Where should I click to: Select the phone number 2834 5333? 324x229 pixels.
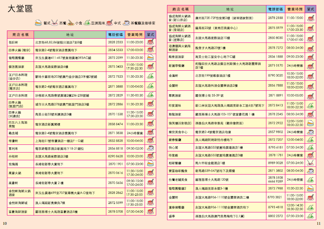point(115,50)
